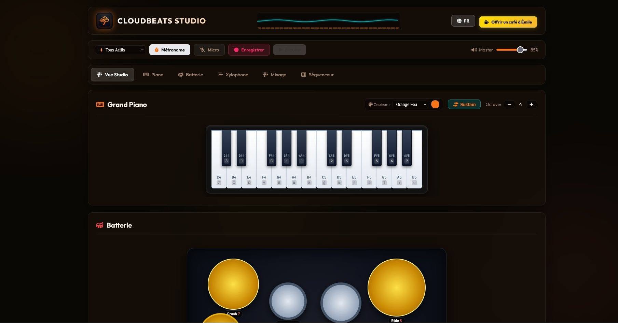Toggle the Sustain pedal button
This screenshot has height=323, width=618.
tap(464, 104)
